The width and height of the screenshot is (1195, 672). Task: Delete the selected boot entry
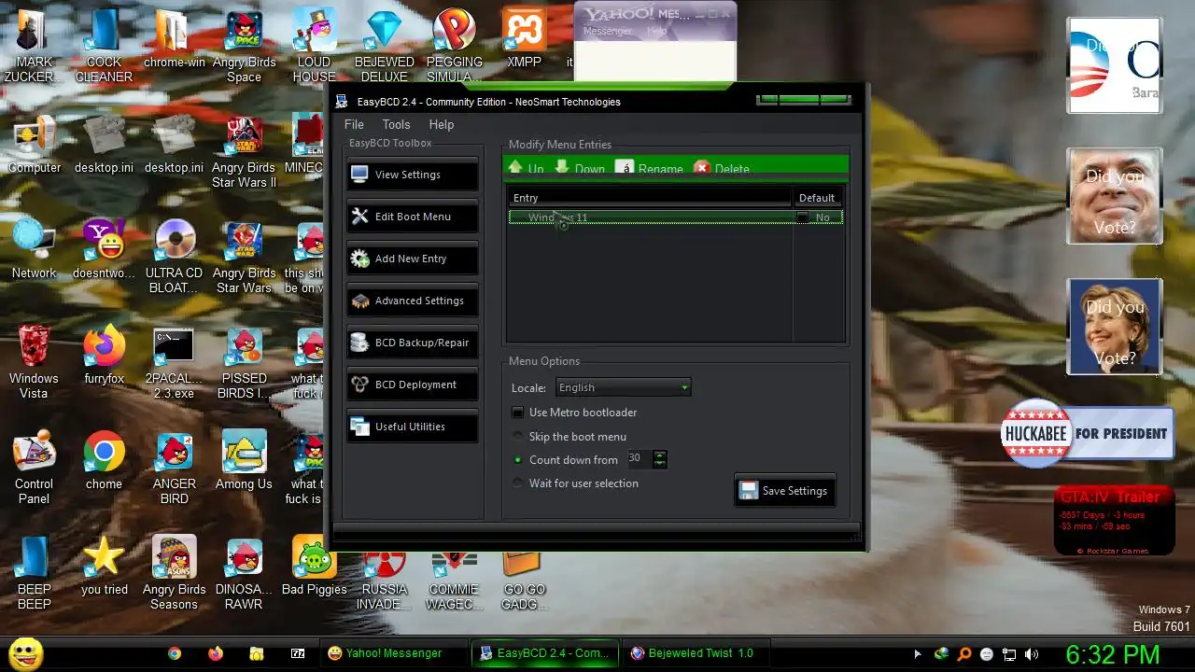coord(722,169)
